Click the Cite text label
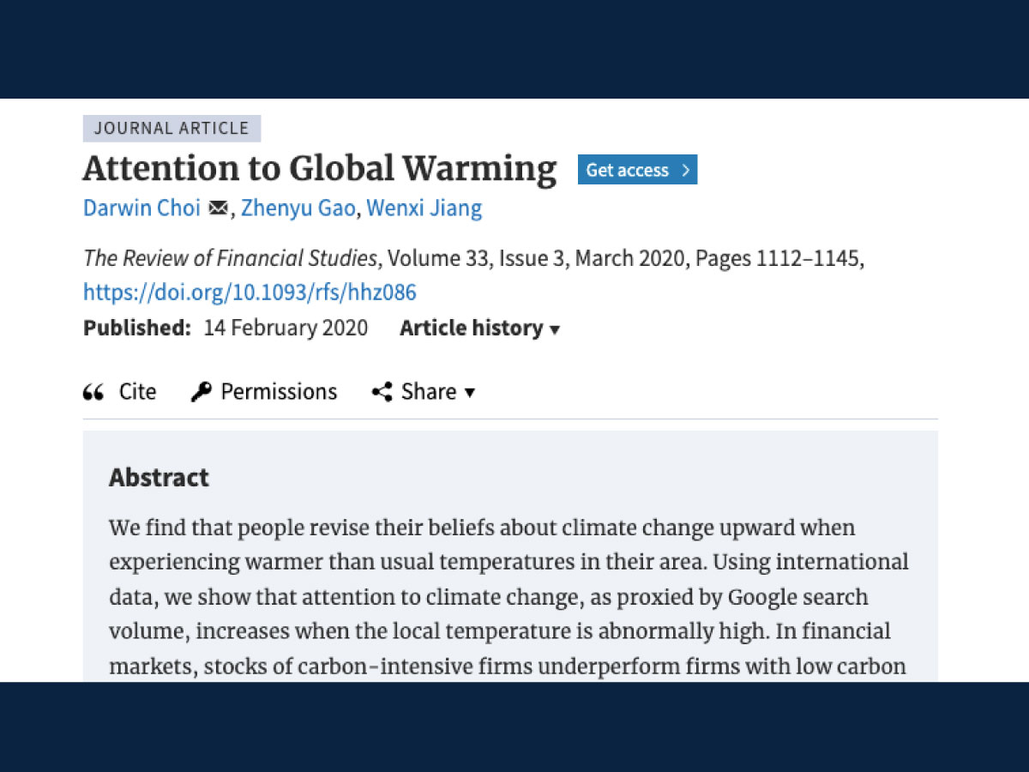This screenshot has height=772, width=1029. coord(137,392)
